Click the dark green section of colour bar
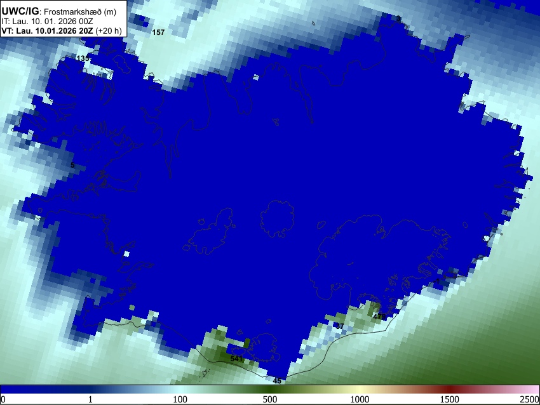Screen dimensions: 540x405 pyautogui.click(x=270, y=390)
